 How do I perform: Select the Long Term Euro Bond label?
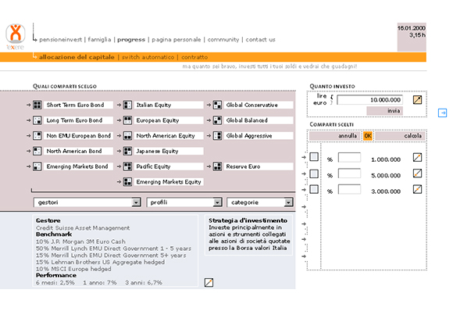78,120
